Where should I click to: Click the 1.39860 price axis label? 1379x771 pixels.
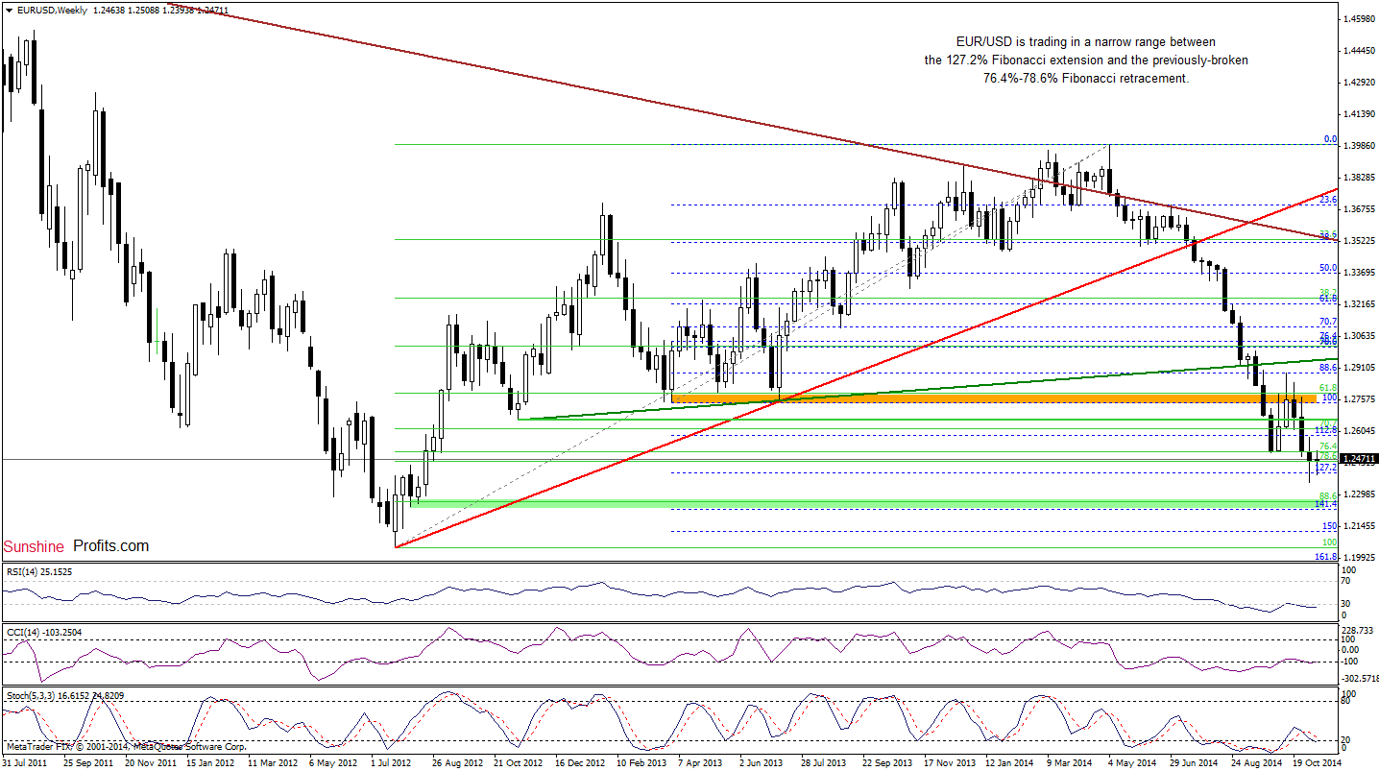point(1359,146)
